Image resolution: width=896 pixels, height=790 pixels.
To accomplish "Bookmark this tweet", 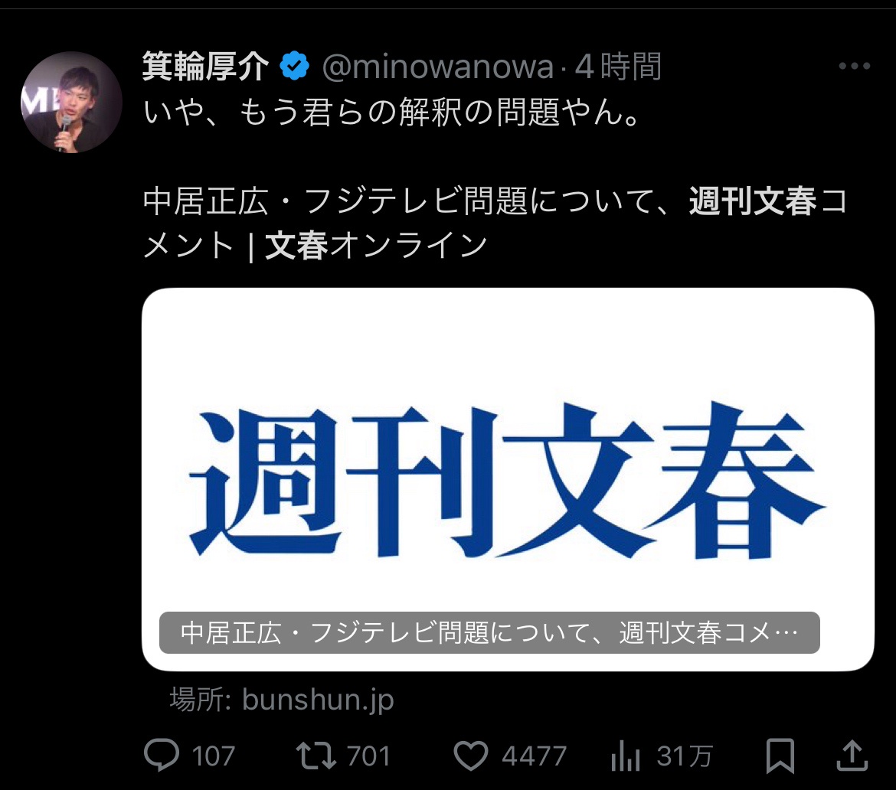I will [x=780, y=756].
